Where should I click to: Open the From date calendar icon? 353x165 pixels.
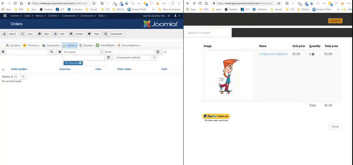(158, 52)
